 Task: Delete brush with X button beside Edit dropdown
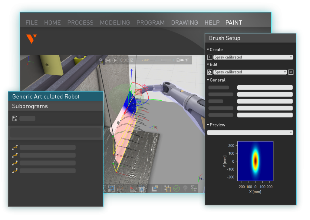pyautogui.click(x=291, y=72)
